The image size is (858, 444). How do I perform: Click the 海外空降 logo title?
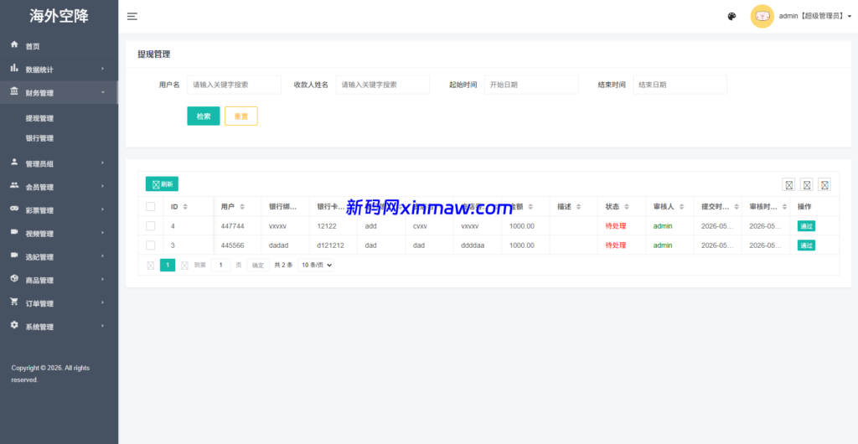tap(59, 17)
